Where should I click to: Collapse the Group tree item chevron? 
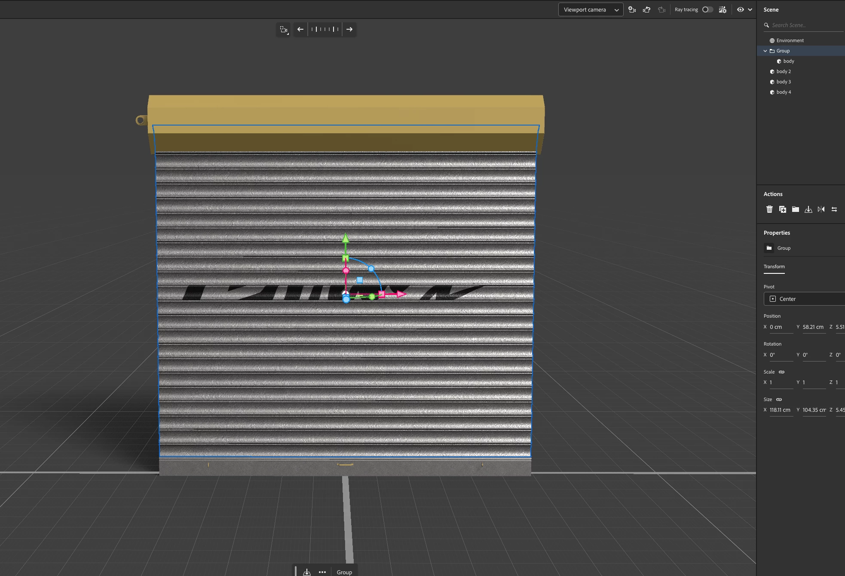pos(765,51)
